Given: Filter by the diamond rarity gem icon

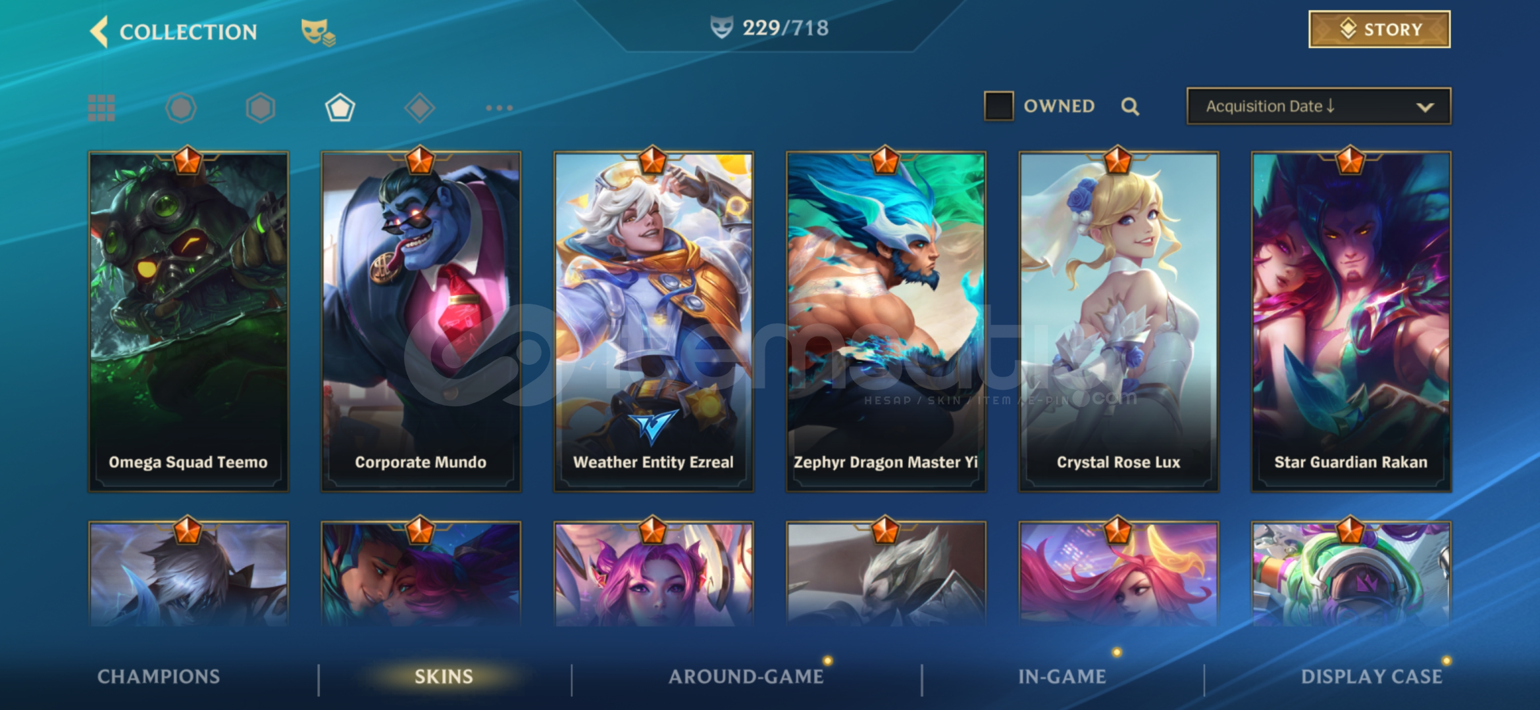Looking at the screenshot, I should point(420,108).
